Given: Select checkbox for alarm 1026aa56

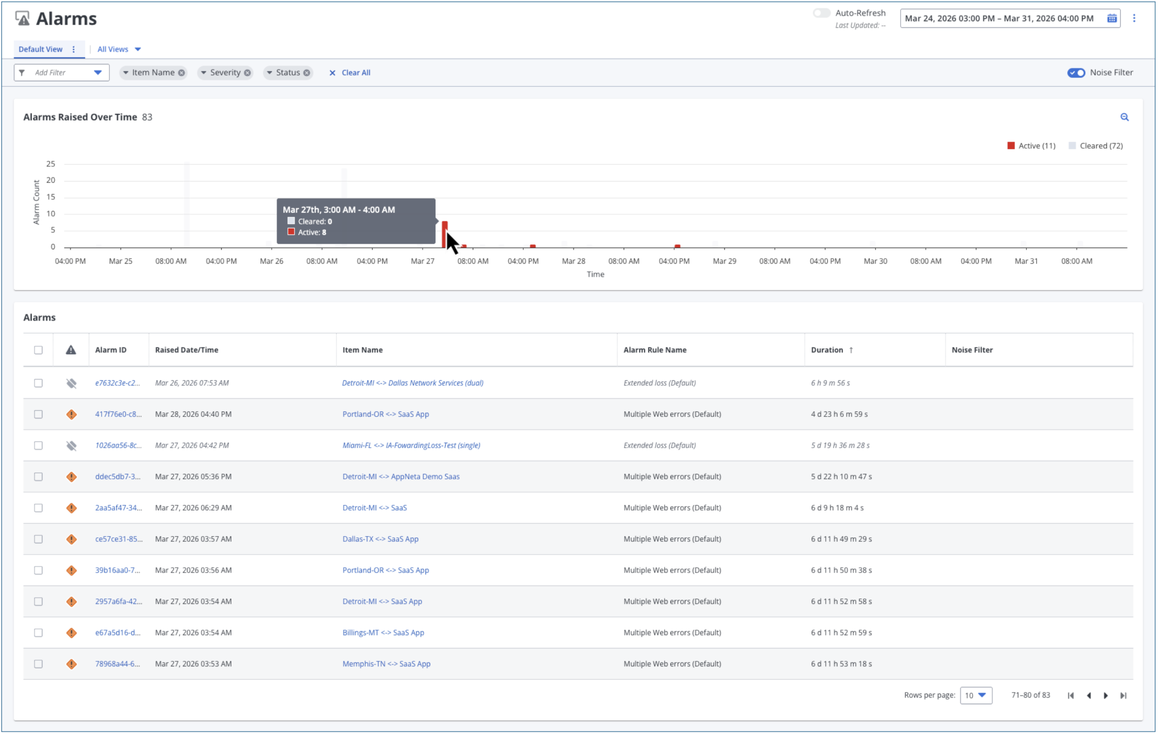Looking at the screenshot, I should pyautogui.click(x=38, y=445).
